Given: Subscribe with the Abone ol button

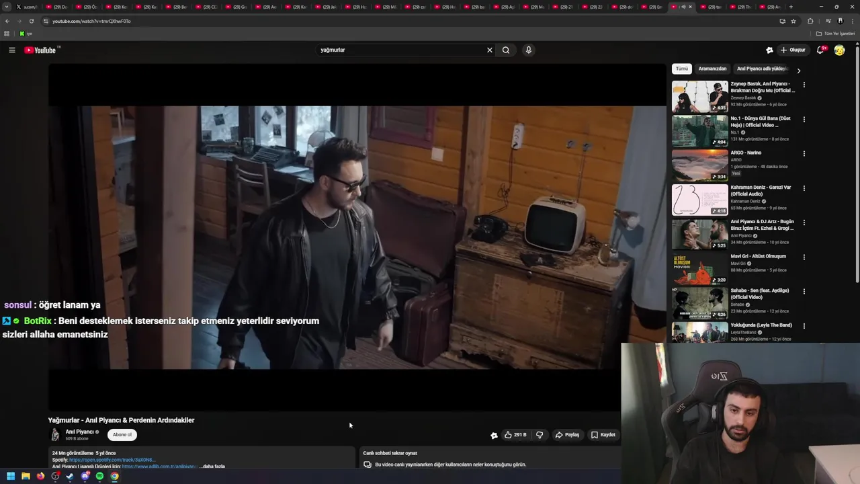Looking at the screenshot, I should 122,434.
